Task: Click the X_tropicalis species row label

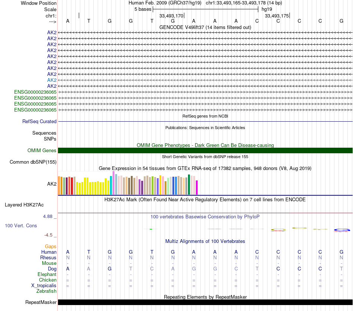Action: 44,286
